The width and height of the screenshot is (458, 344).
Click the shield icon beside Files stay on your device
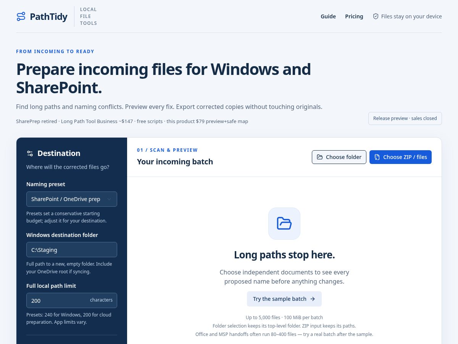click(x=376, y=16)
